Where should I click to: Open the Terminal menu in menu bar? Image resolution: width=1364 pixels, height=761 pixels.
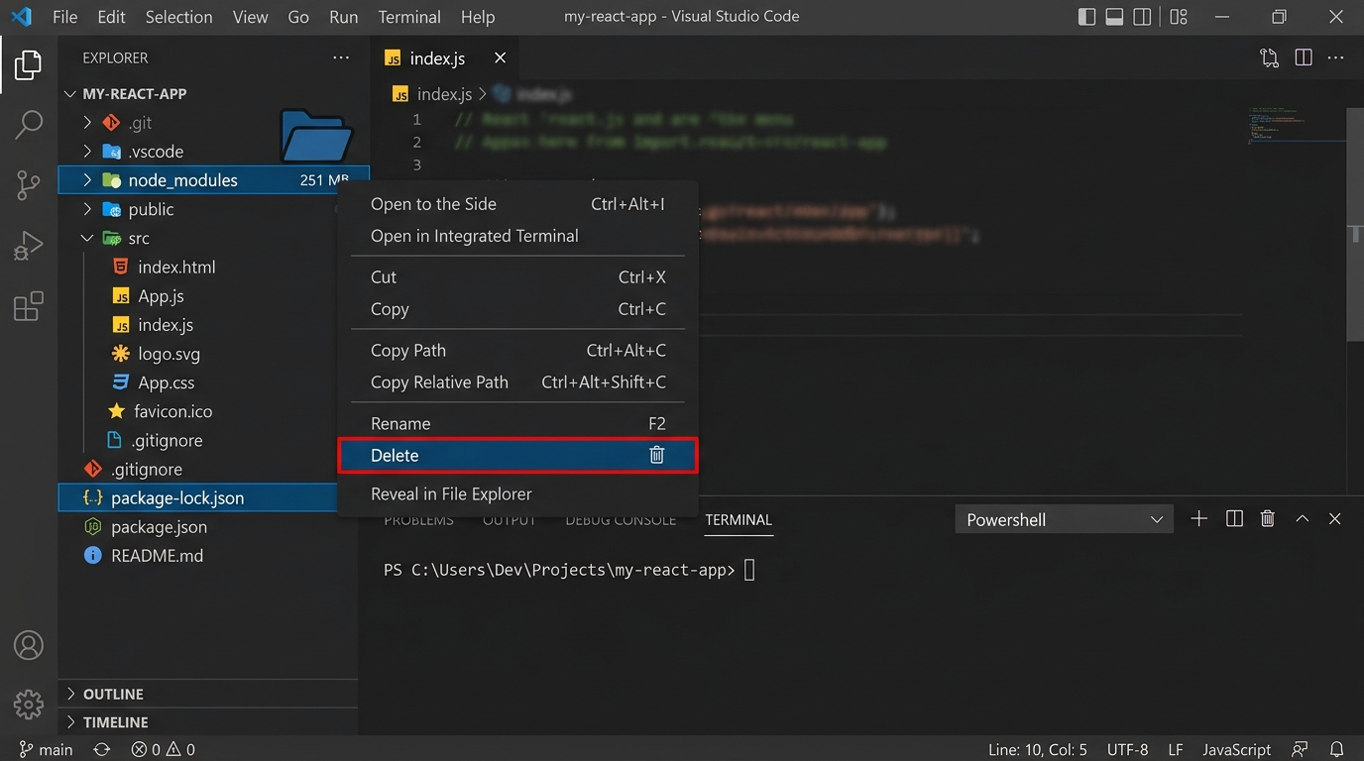tap(409, 17)
